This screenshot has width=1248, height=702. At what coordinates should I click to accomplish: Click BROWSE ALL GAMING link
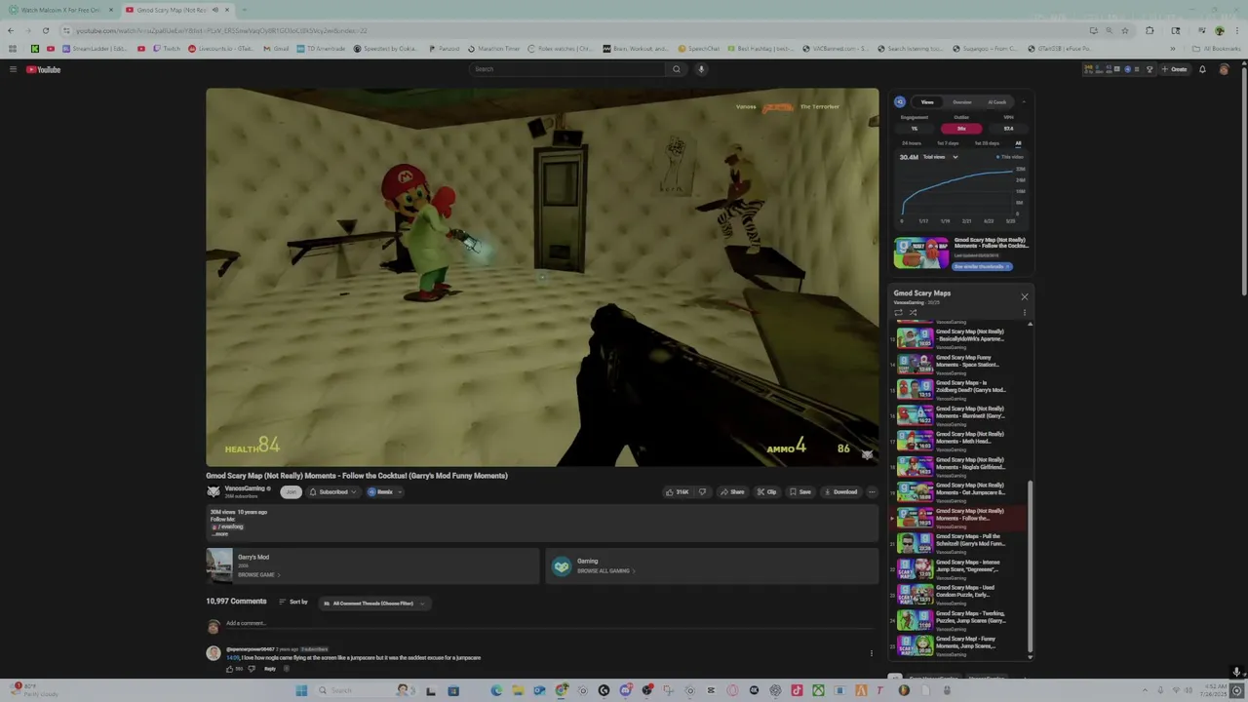(x=605, y=571)
